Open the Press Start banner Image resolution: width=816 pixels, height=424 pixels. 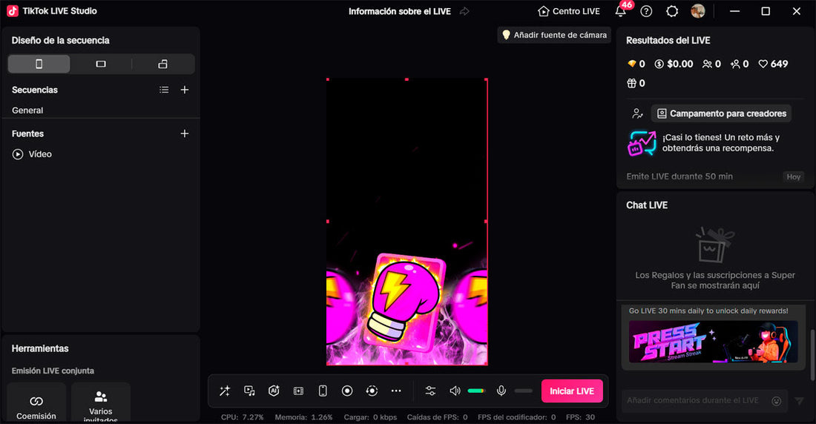713,342
